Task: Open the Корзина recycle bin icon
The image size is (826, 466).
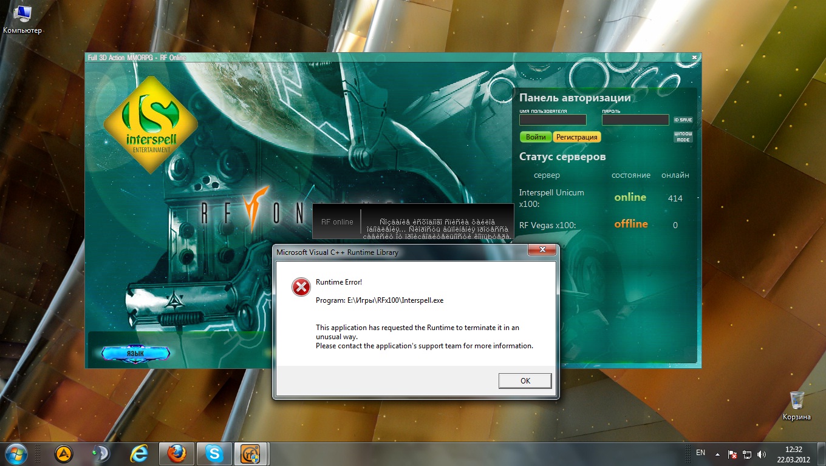Action: tap(797, 406)
